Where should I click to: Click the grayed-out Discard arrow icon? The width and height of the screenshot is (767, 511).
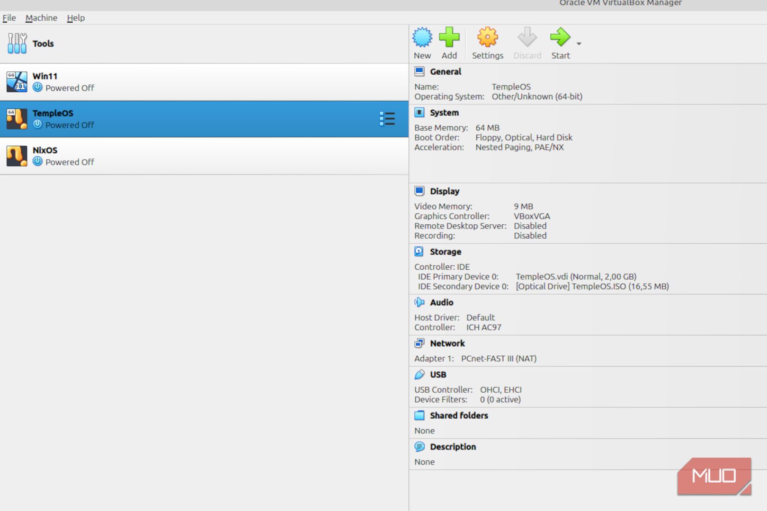click(527, 37)
